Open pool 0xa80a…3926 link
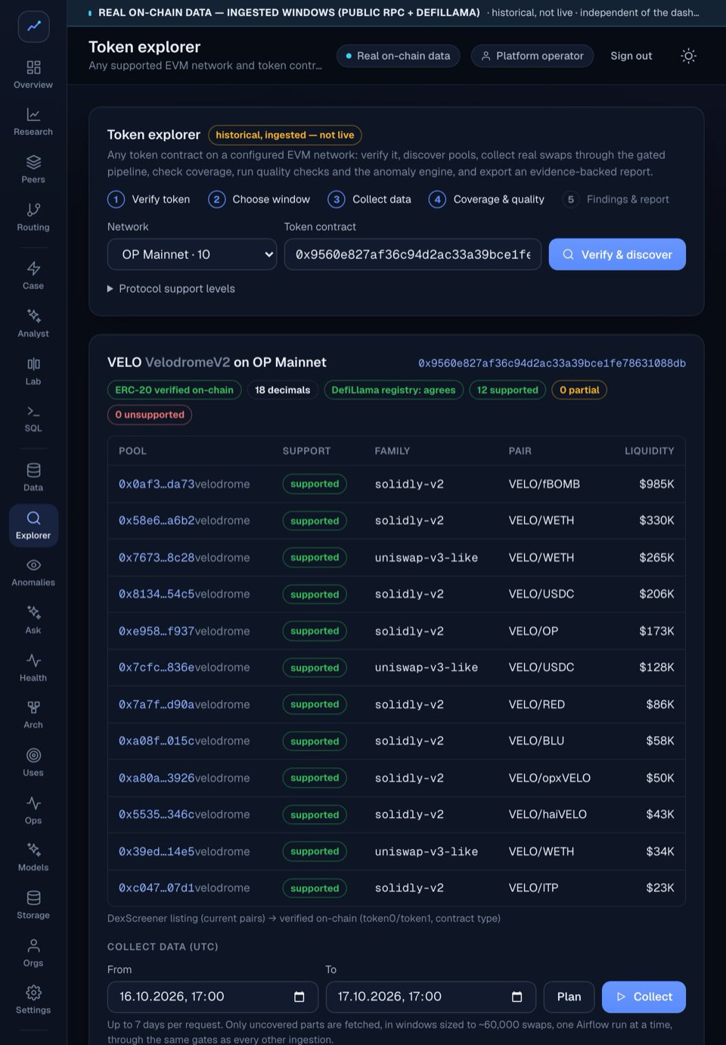This screenshot has height=1045, width=726. pos(157,778)
